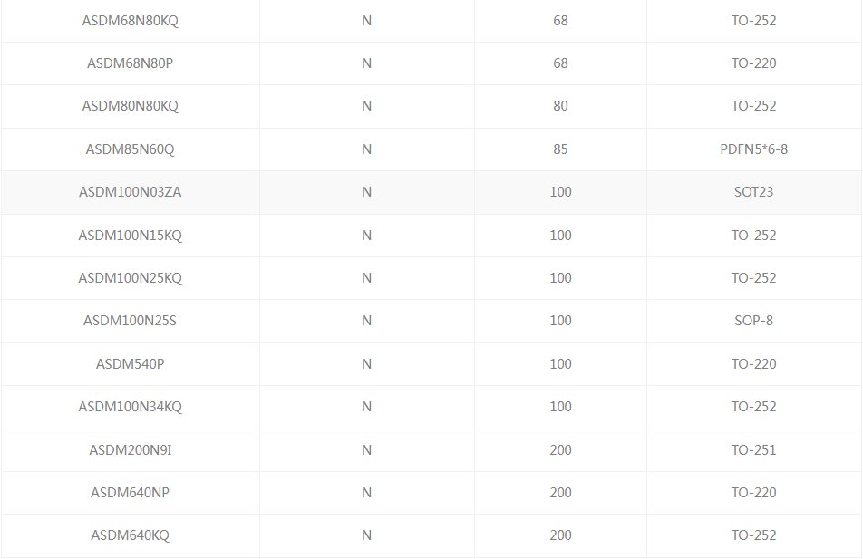This screenshot has width=863, height=559.
Task: Open the ASDM200N9I part link
Action: tap(130, 450)
